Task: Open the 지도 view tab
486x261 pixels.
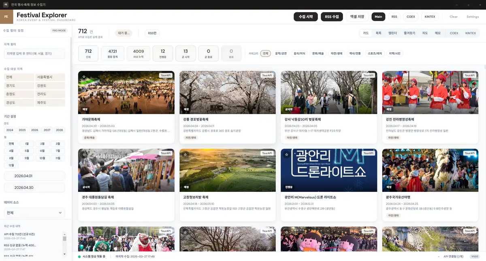Action: 425,33
